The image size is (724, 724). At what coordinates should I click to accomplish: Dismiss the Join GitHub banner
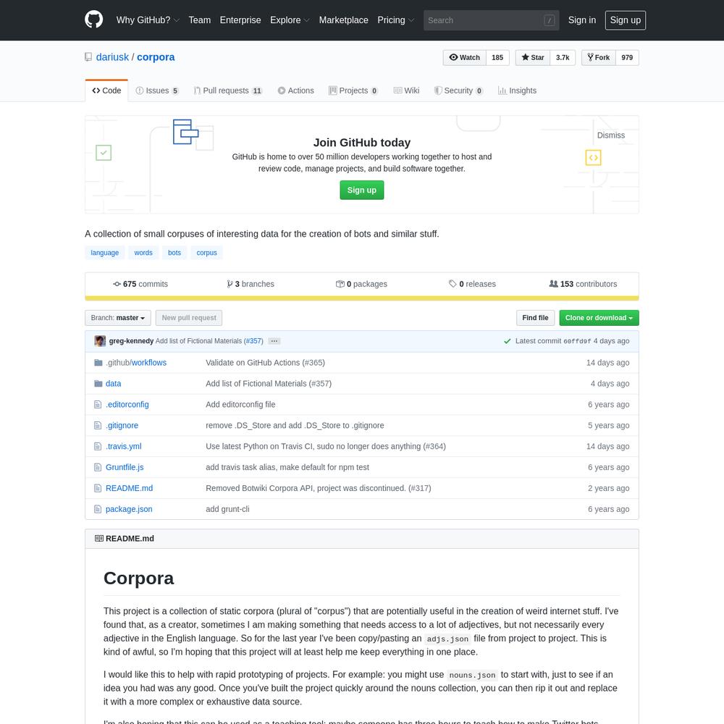pyautogui.click(x=610, y=135)
